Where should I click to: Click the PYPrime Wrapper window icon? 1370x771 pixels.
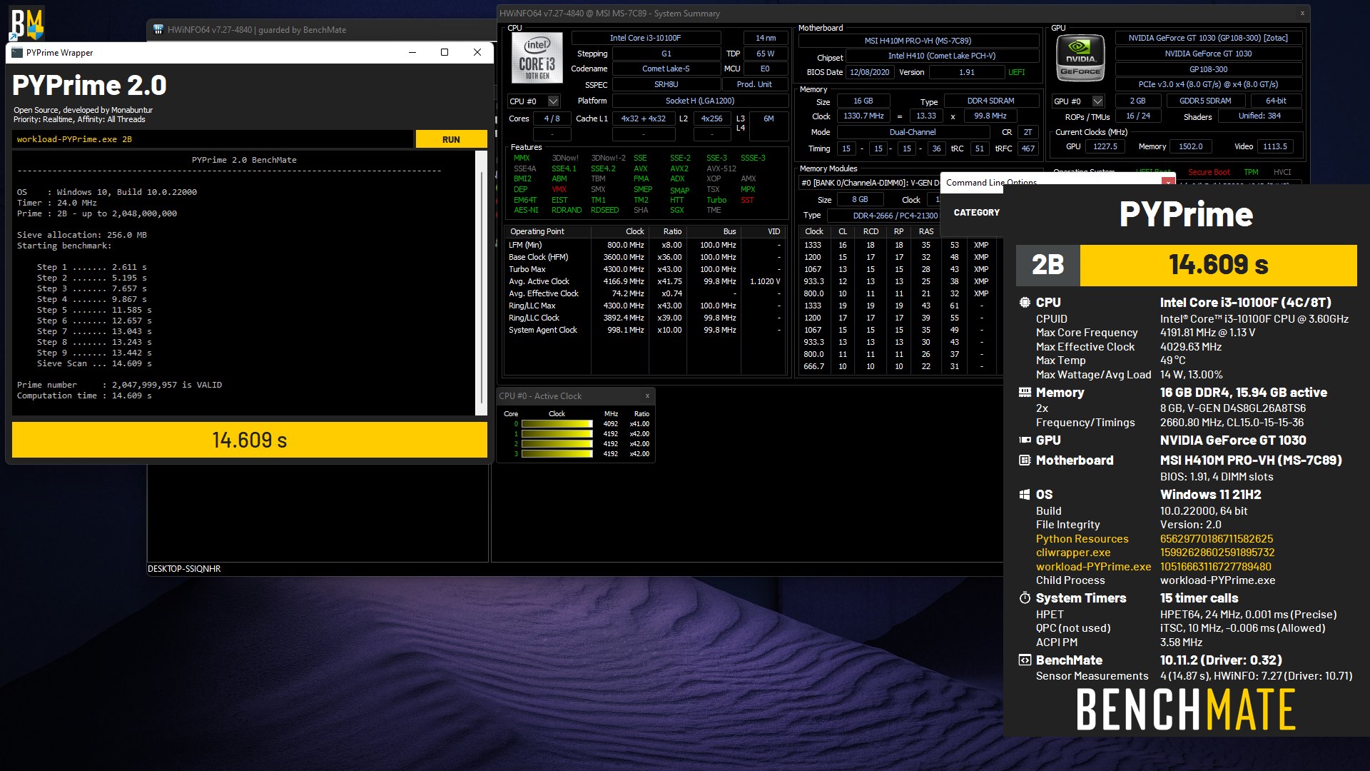click(17, 52)
